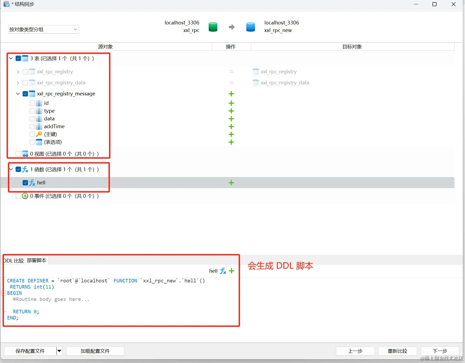Screen dimensions: 465x363
Task: Click the 加载配置文件 button
Action: coord(95,351)
